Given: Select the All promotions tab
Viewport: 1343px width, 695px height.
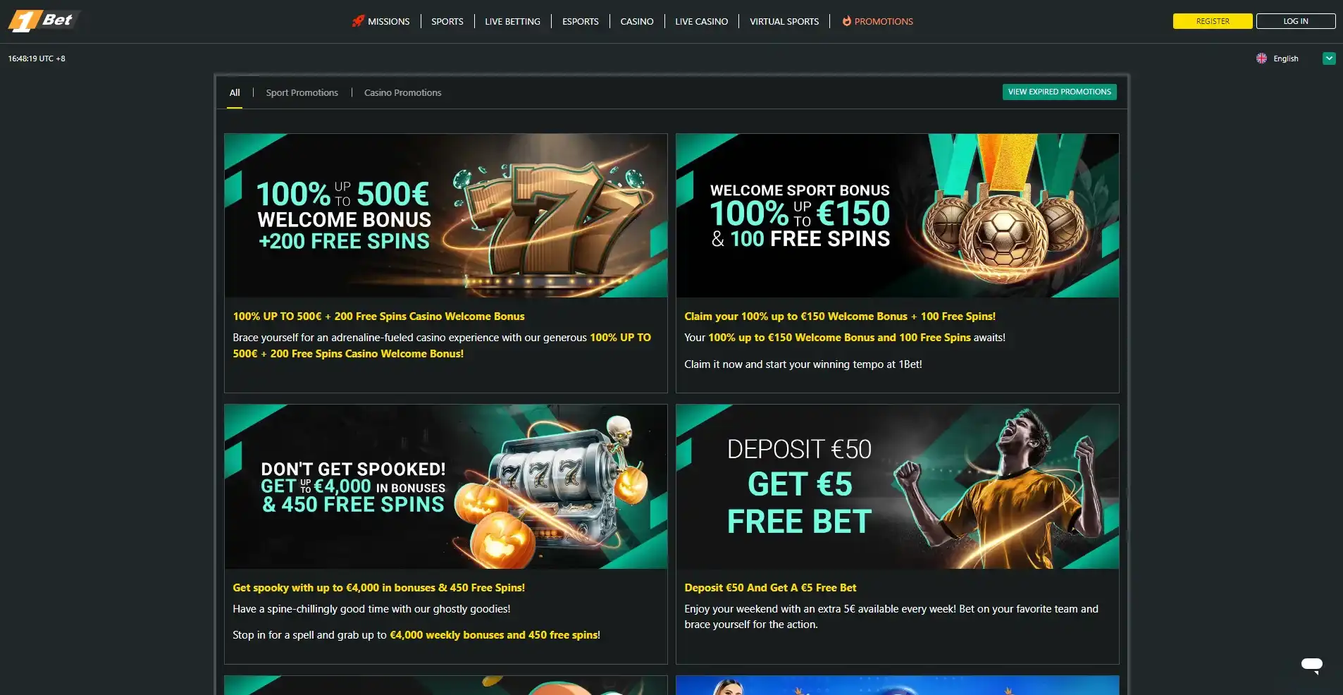Looking at the screenshot, I should (x=235, y=92).
